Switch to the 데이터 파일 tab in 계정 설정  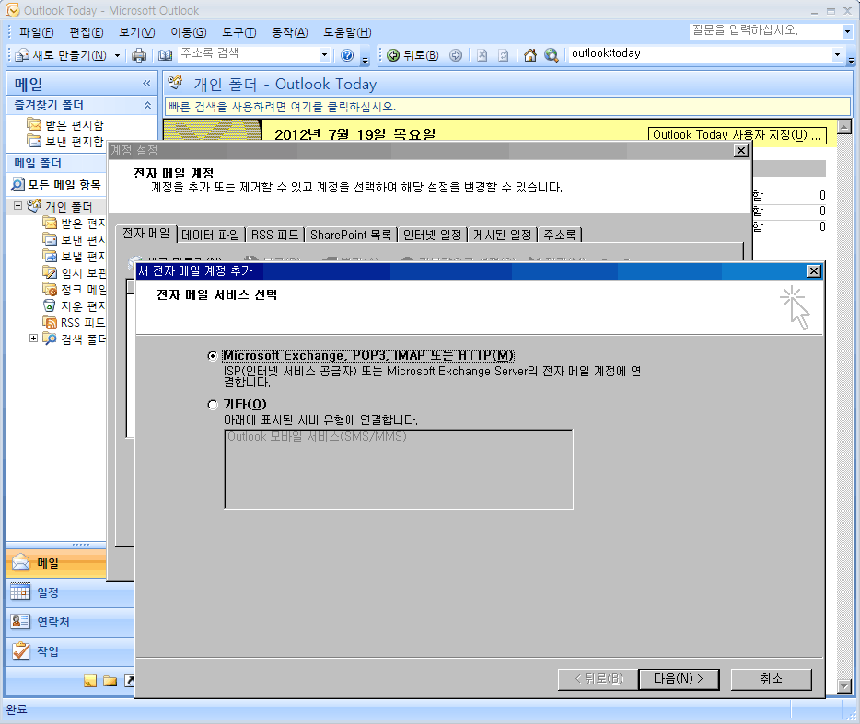pyautogui.click(x=211, y=236)
